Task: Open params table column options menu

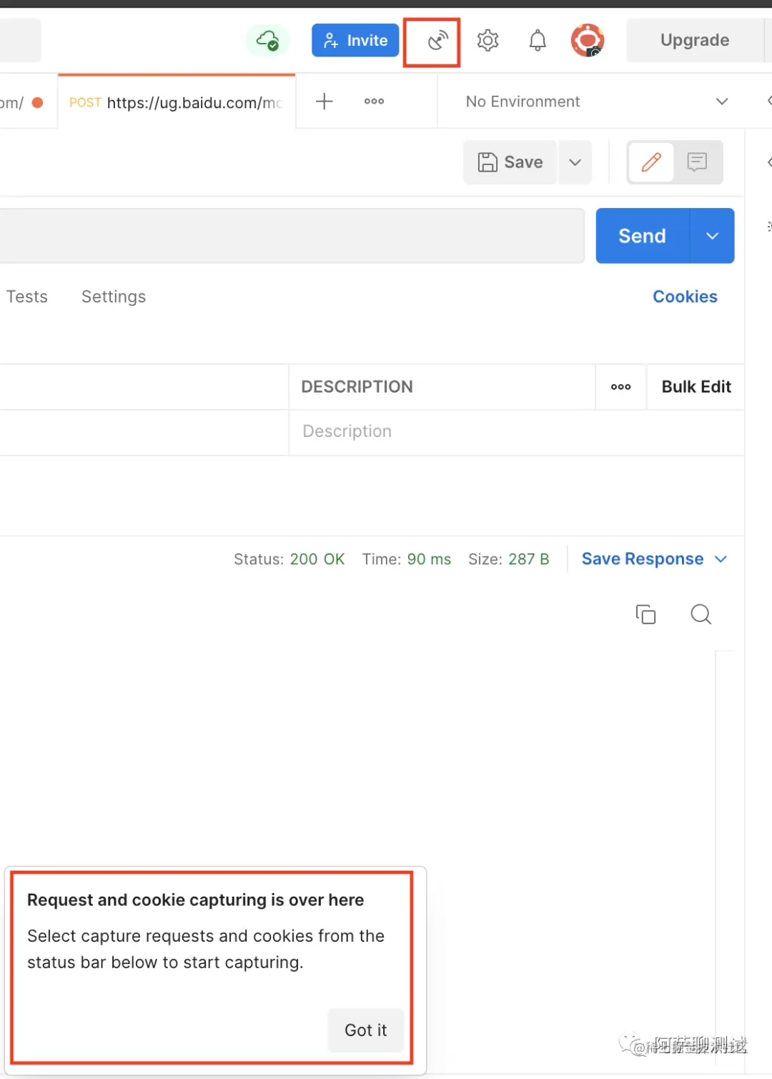Action: (x=620, y=387)
